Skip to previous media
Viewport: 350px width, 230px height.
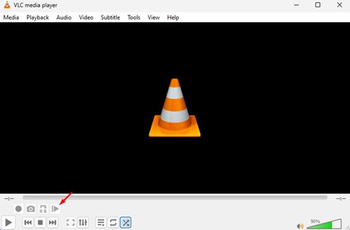(28, 222)
